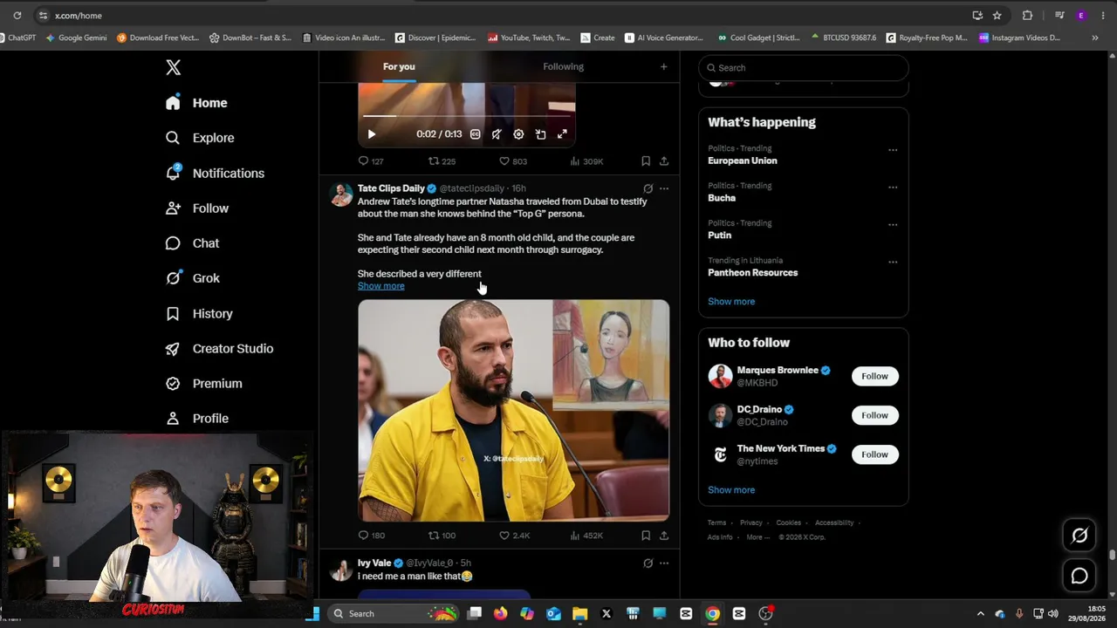Open more options on Ivy Vale post
Image resolution: width=1117 pixels, height=628 pixels.
tap(664, 563)
